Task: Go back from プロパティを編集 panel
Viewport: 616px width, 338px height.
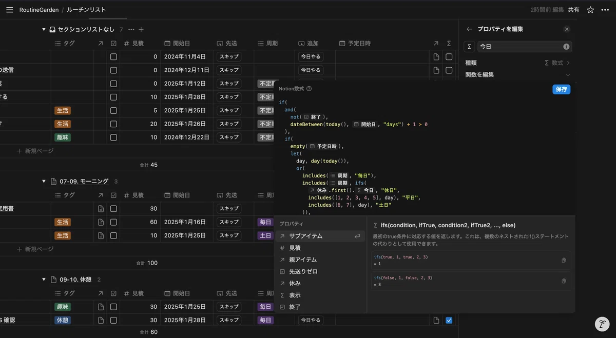Action: (x=469, y=29)
